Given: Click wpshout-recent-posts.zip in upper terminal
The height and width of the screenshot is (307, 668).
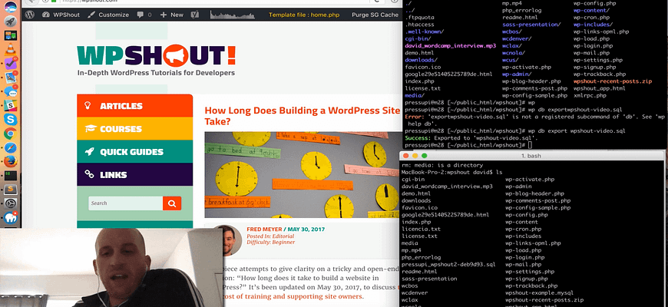Looking at the screenshot, I should pyautogui.click(x=612, y=81).
